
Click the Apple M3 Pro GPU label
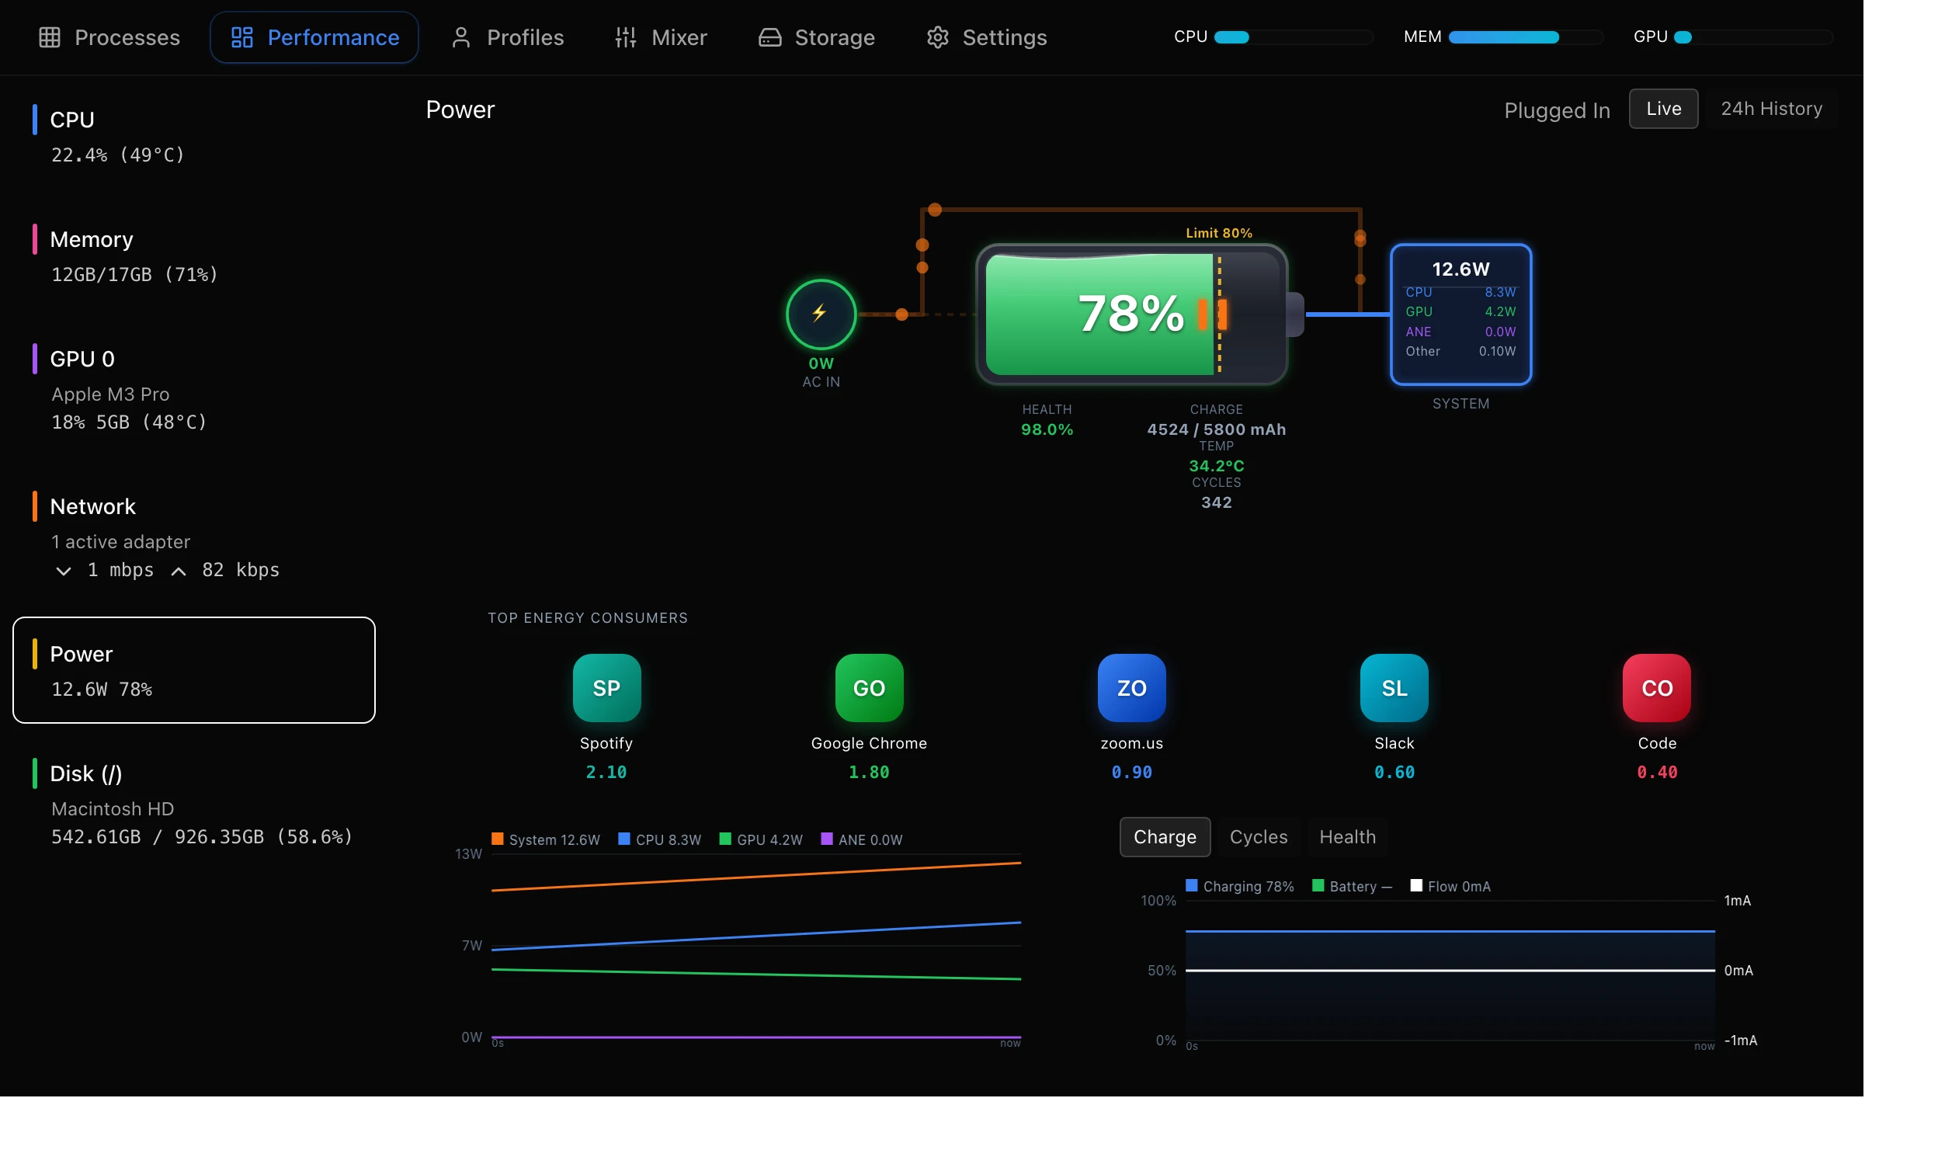(110, 394)
